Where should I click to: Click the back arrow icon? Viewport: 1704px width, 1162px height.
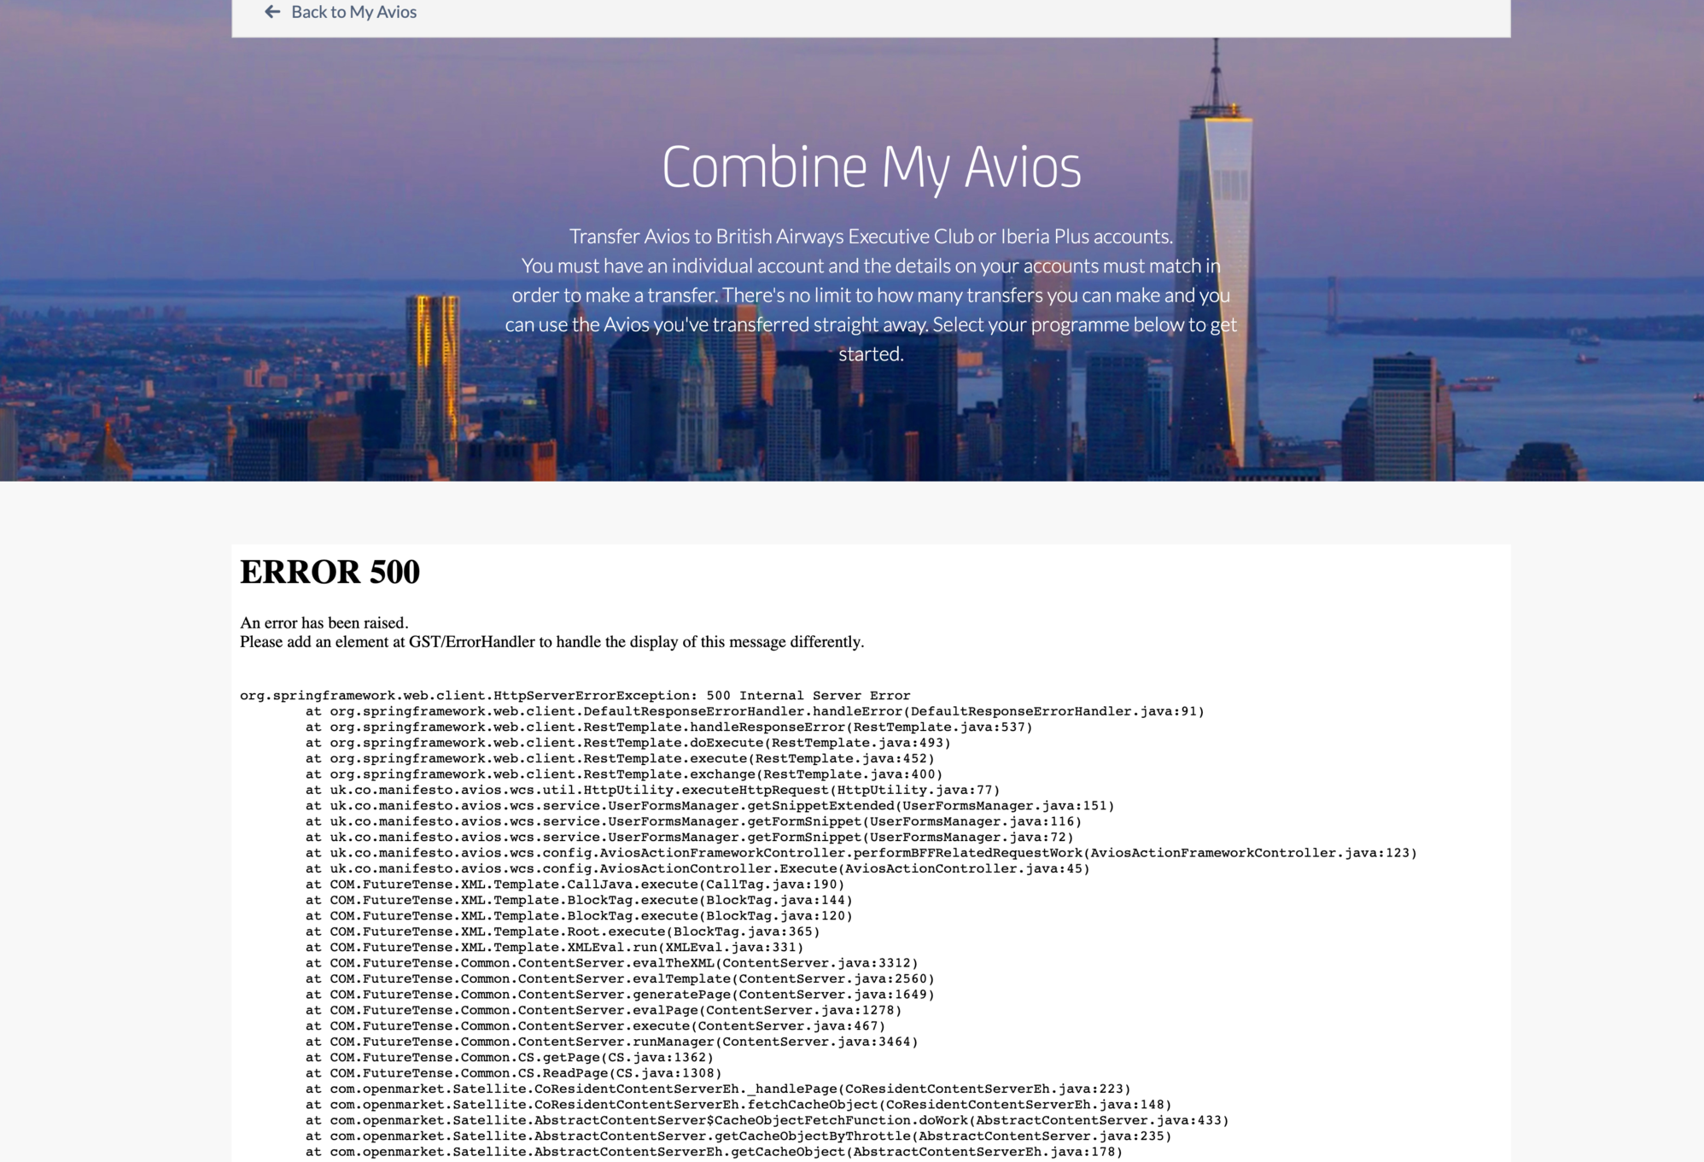click(272, 12)
